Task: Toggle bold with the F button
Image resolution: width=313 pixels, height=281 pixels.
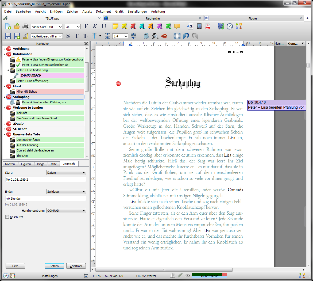Action: [86, 26]
